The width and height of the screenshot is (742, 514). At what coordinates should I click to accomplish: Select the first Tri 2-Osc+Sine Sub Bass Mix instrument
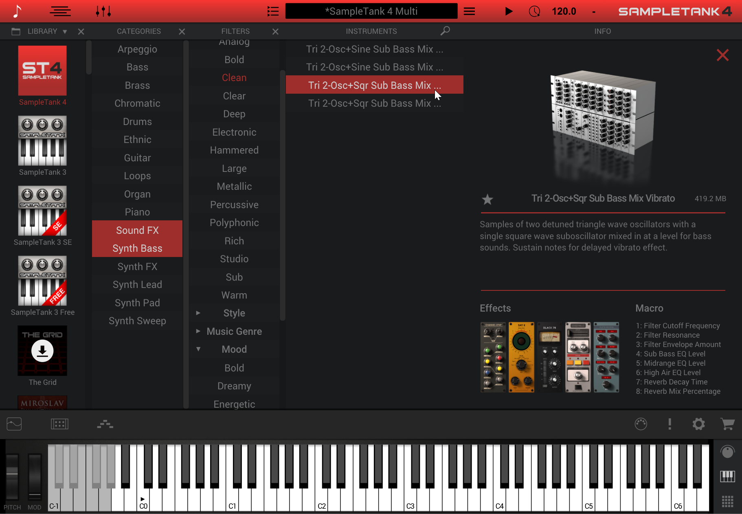click(375, 49)
